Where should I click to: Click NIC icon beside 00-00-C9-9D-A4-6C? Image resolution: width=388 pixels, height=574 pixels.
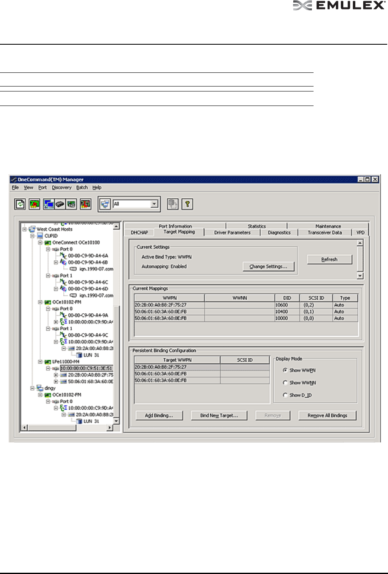[x=63, y=282]
